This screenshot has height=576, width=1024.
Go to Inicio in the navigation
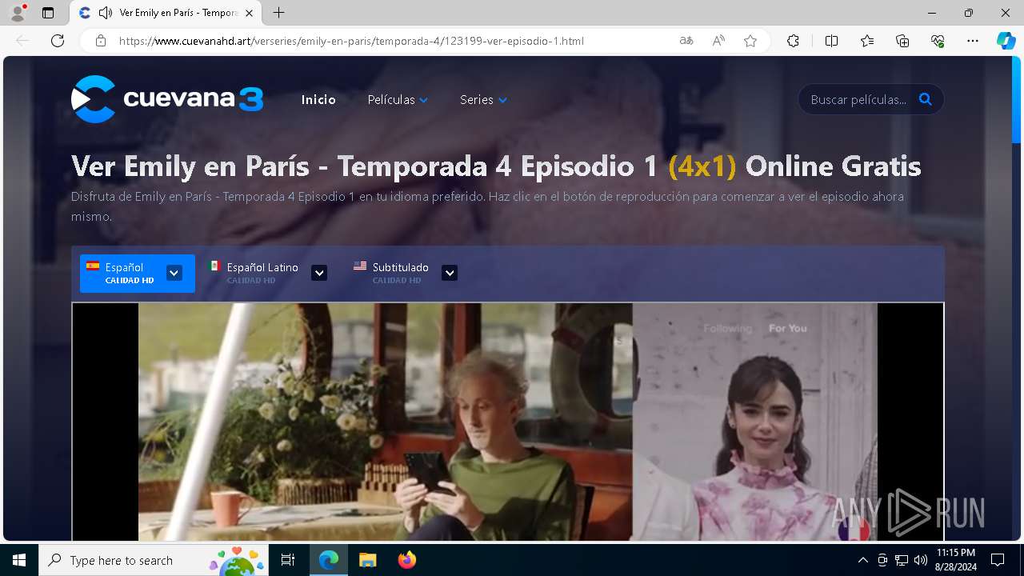pos(318,100)
